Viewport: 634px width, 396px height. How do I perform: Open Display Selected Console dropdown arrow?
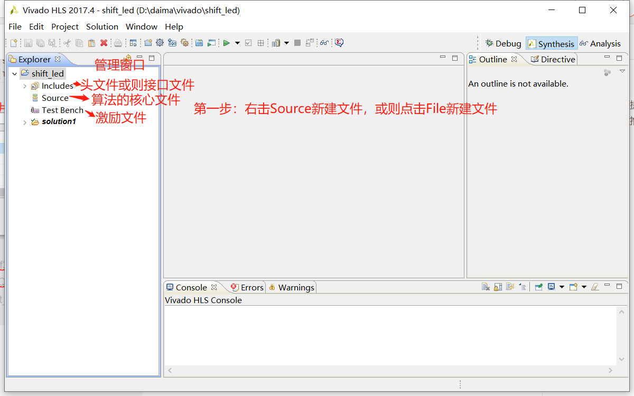click(562, 287)
